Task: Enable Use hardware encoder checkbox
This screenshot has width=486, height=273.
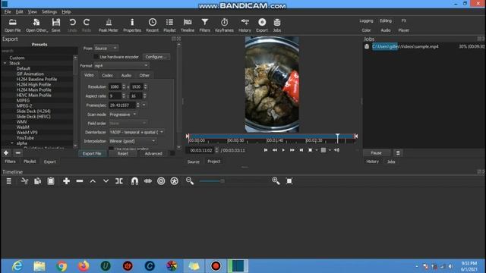Action: coord(96,57)
